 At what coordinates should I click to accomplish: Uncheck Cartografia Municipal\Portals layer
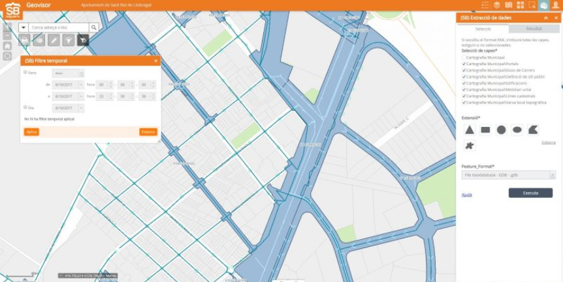click(464, 64)
